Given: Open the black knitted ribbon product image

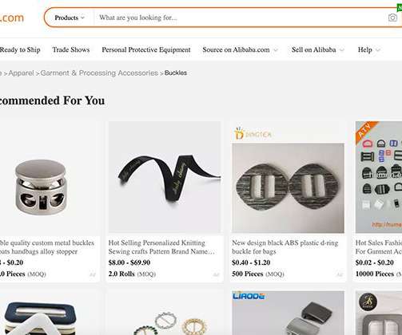Looking at the screenshot, I should click(165, 177).
